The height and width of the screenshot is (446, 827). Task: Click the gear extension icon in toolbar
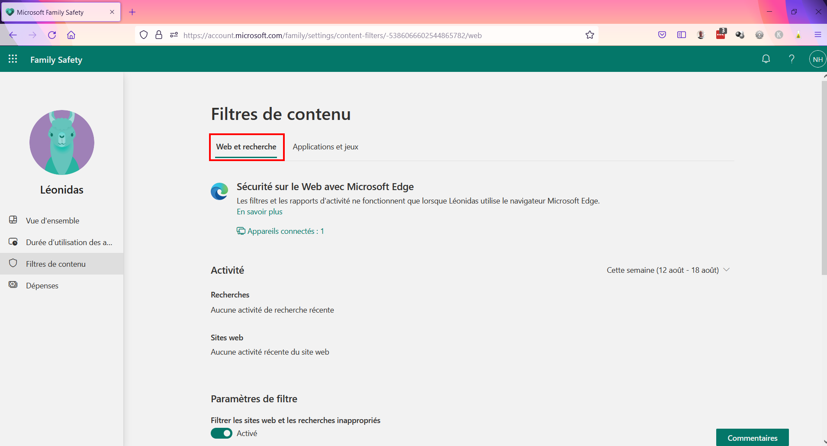point(759,35)
